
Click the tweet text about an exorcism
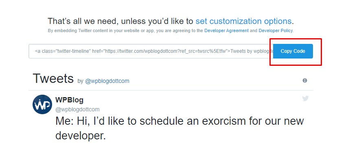(179, 128)
